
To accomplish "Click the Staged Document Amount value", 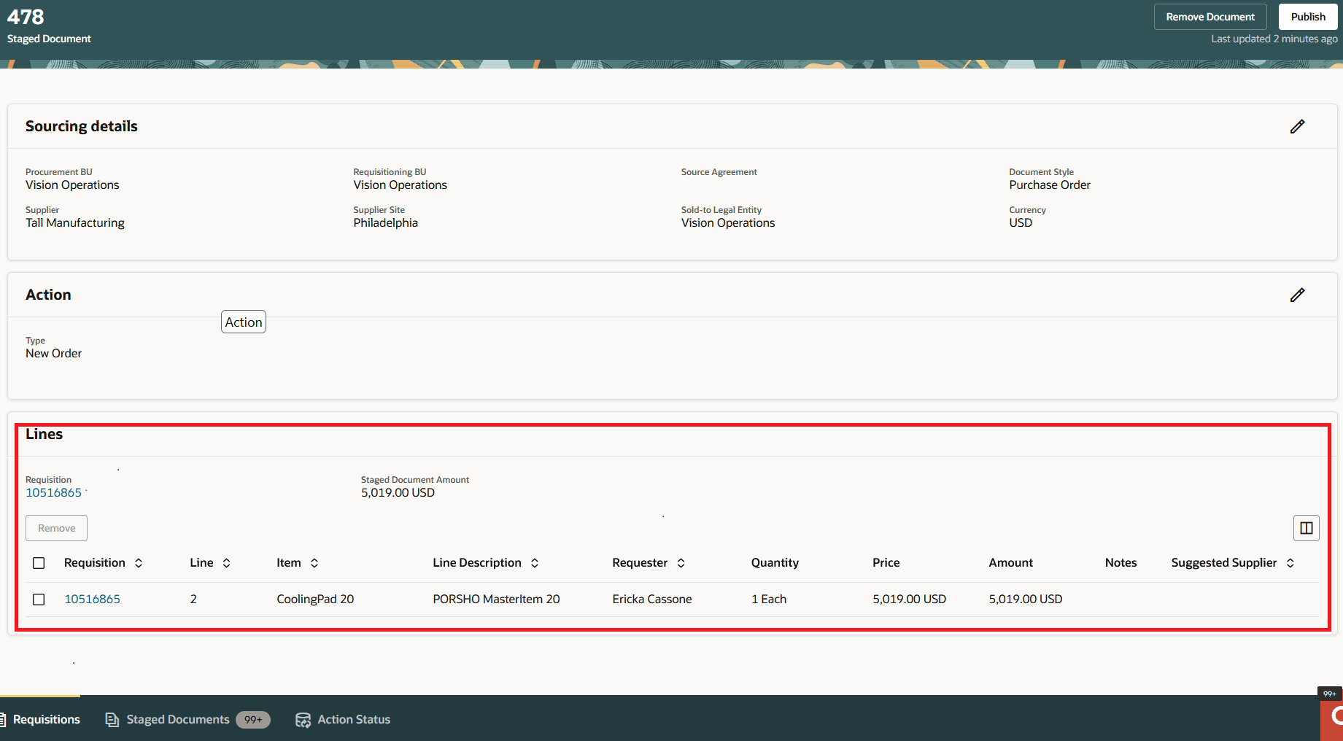I will [x=398, y=493].
